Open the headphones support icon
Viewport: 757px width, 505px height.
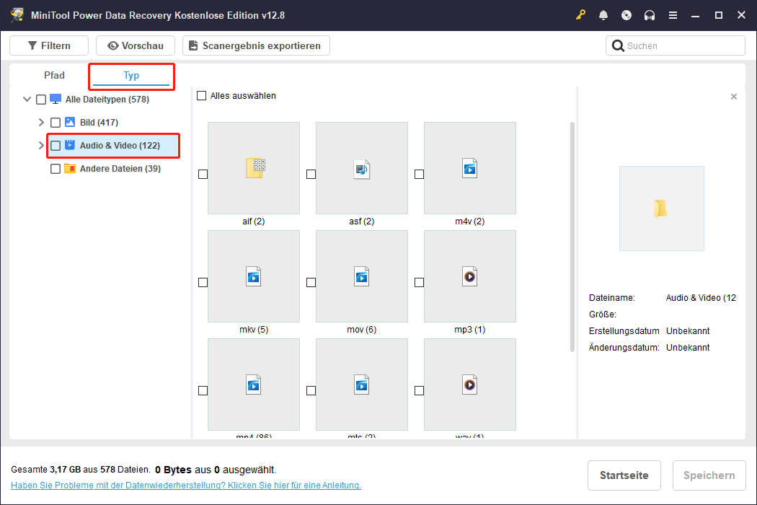650,15
